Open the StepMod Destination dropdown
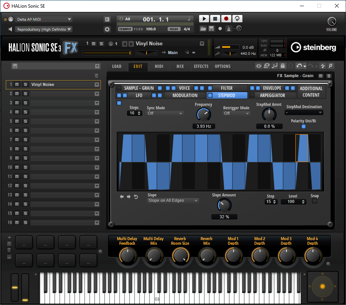Screen dimensions: 346x305 (304, 112)
